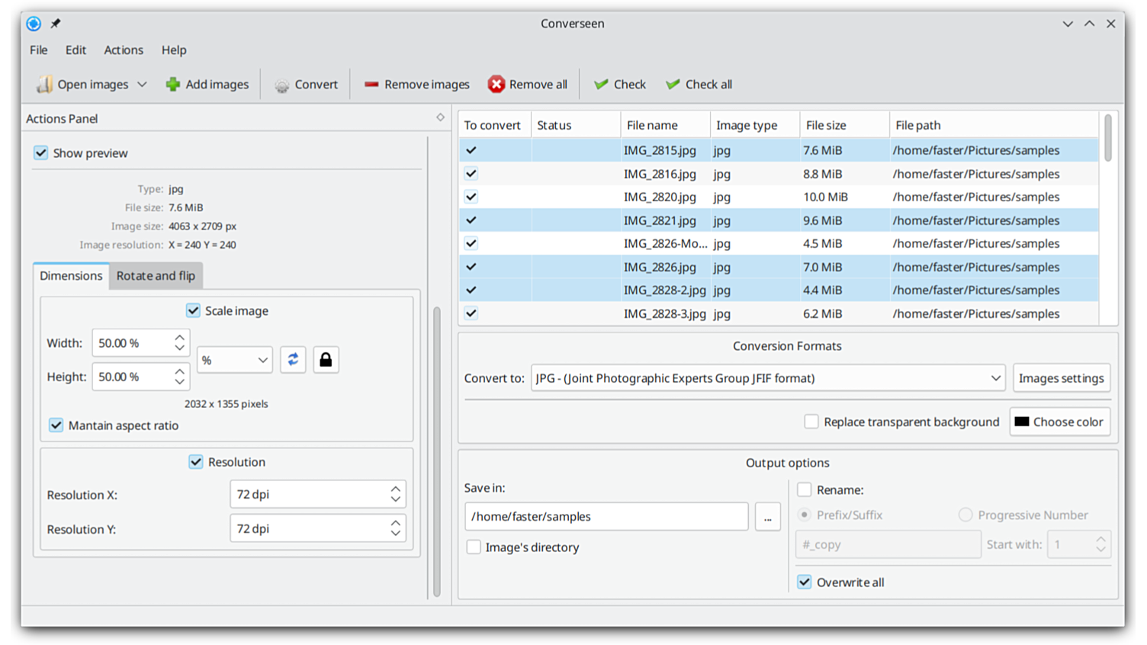Click the Images settings button
The image size is (1147, 645).
click(x=1061, y=378)
